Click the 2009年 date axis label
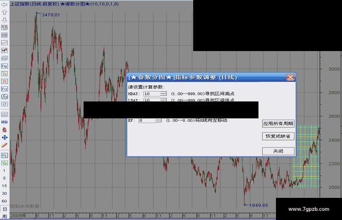The width and height of the screenshot is (342, 220). (18, 215)
